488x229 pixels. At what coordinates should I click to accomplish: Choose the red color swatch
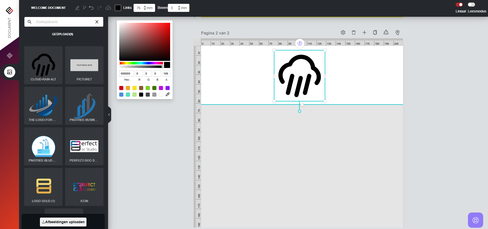click(121, 88)
